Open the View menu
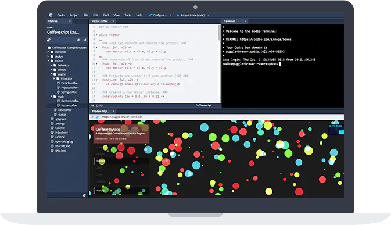Image resolution: width=391 pixels, height=225 pixels. click(x=116, y=15)
